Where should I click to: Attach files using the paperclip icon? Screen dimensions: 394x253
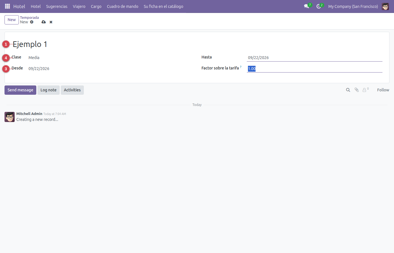pos(357,90)
